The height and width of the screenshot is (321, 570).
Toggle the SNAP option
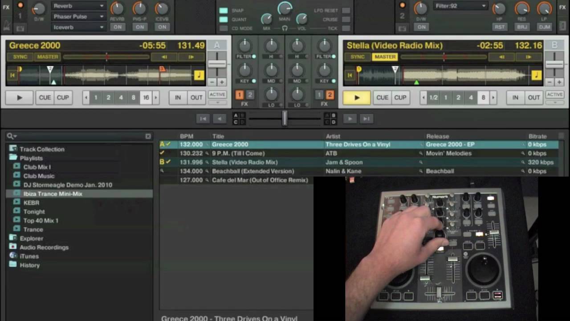pyautogui.click(x=224, y=10)
